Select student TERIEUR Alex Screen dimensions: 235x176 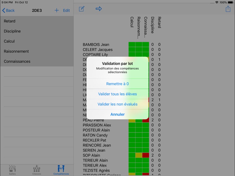coord(95,165)
